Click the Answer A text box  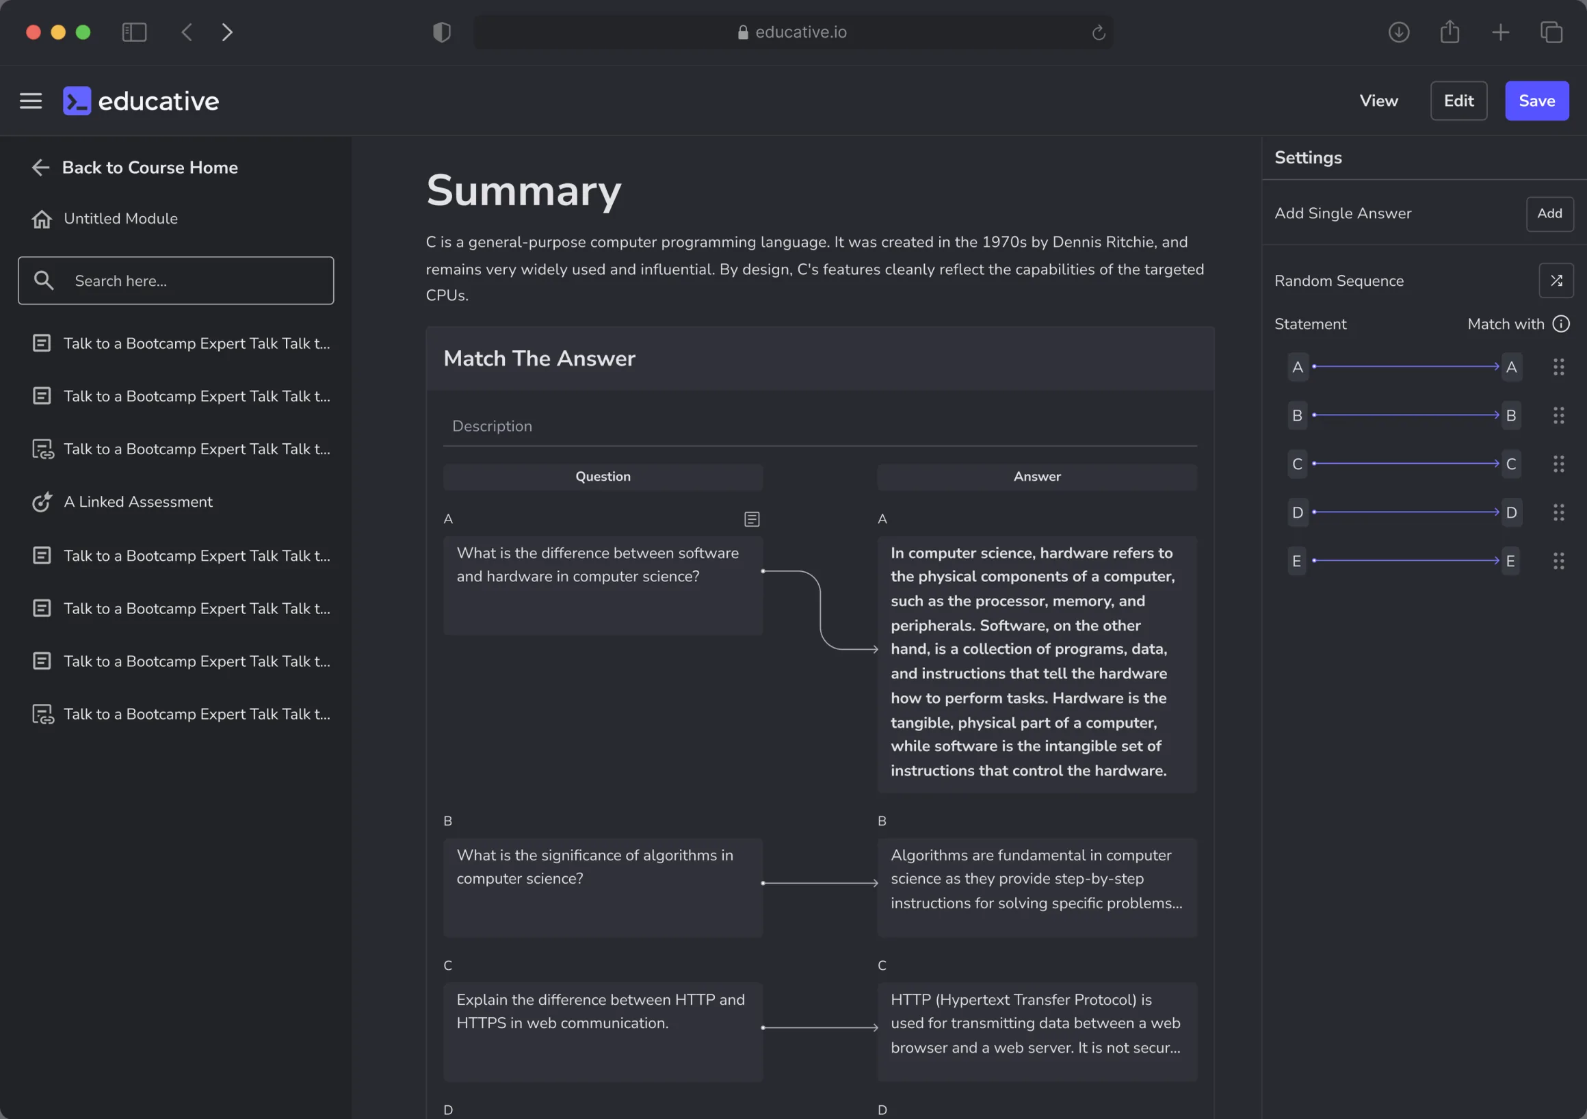1037,664
